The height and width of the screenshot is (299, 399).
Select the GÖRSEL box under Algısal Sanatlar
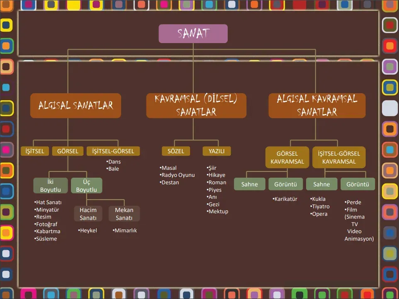coord(68,151)
